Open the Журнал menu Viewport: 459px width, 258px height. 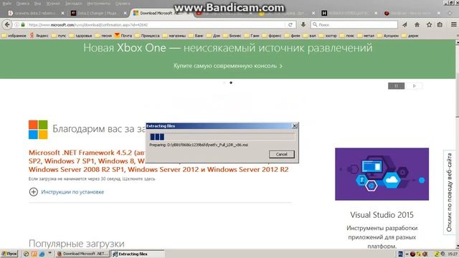[52, 4]
